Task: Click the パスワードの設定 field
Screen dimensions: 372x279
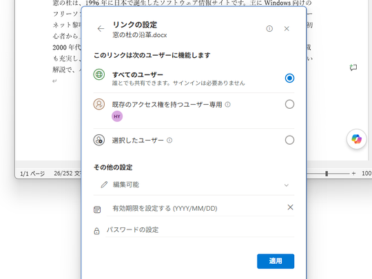Action: point(200,230)
